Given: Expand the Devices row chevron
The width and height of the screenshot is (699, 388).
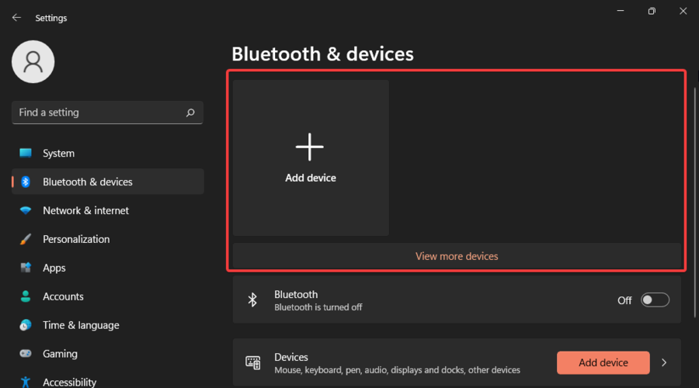Looking at the screenshot, I should pyautogui.click(x=664, y=362).
